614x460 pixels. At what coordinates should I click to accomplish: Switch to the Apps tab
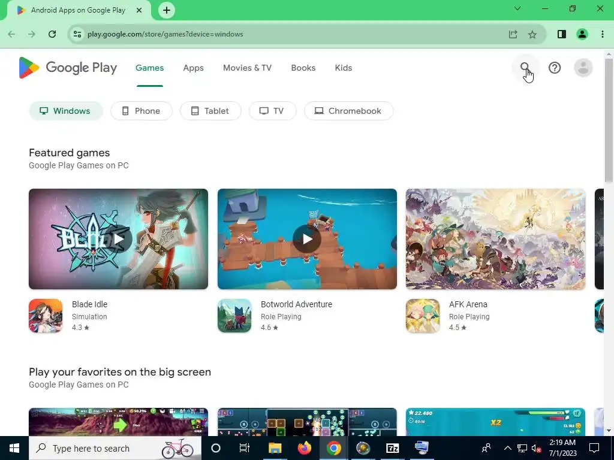tap(193, 68)
